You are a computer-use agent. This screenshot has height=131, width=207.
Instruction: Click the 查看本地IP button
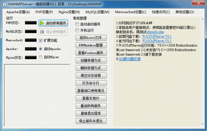pos(91,98)
